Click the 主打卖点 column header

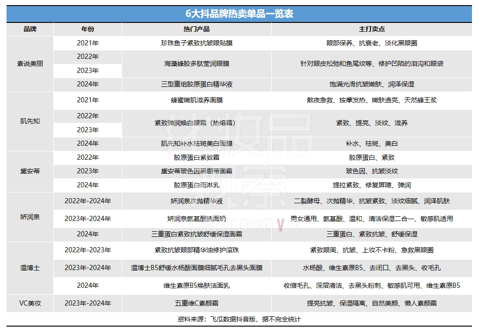371,29
